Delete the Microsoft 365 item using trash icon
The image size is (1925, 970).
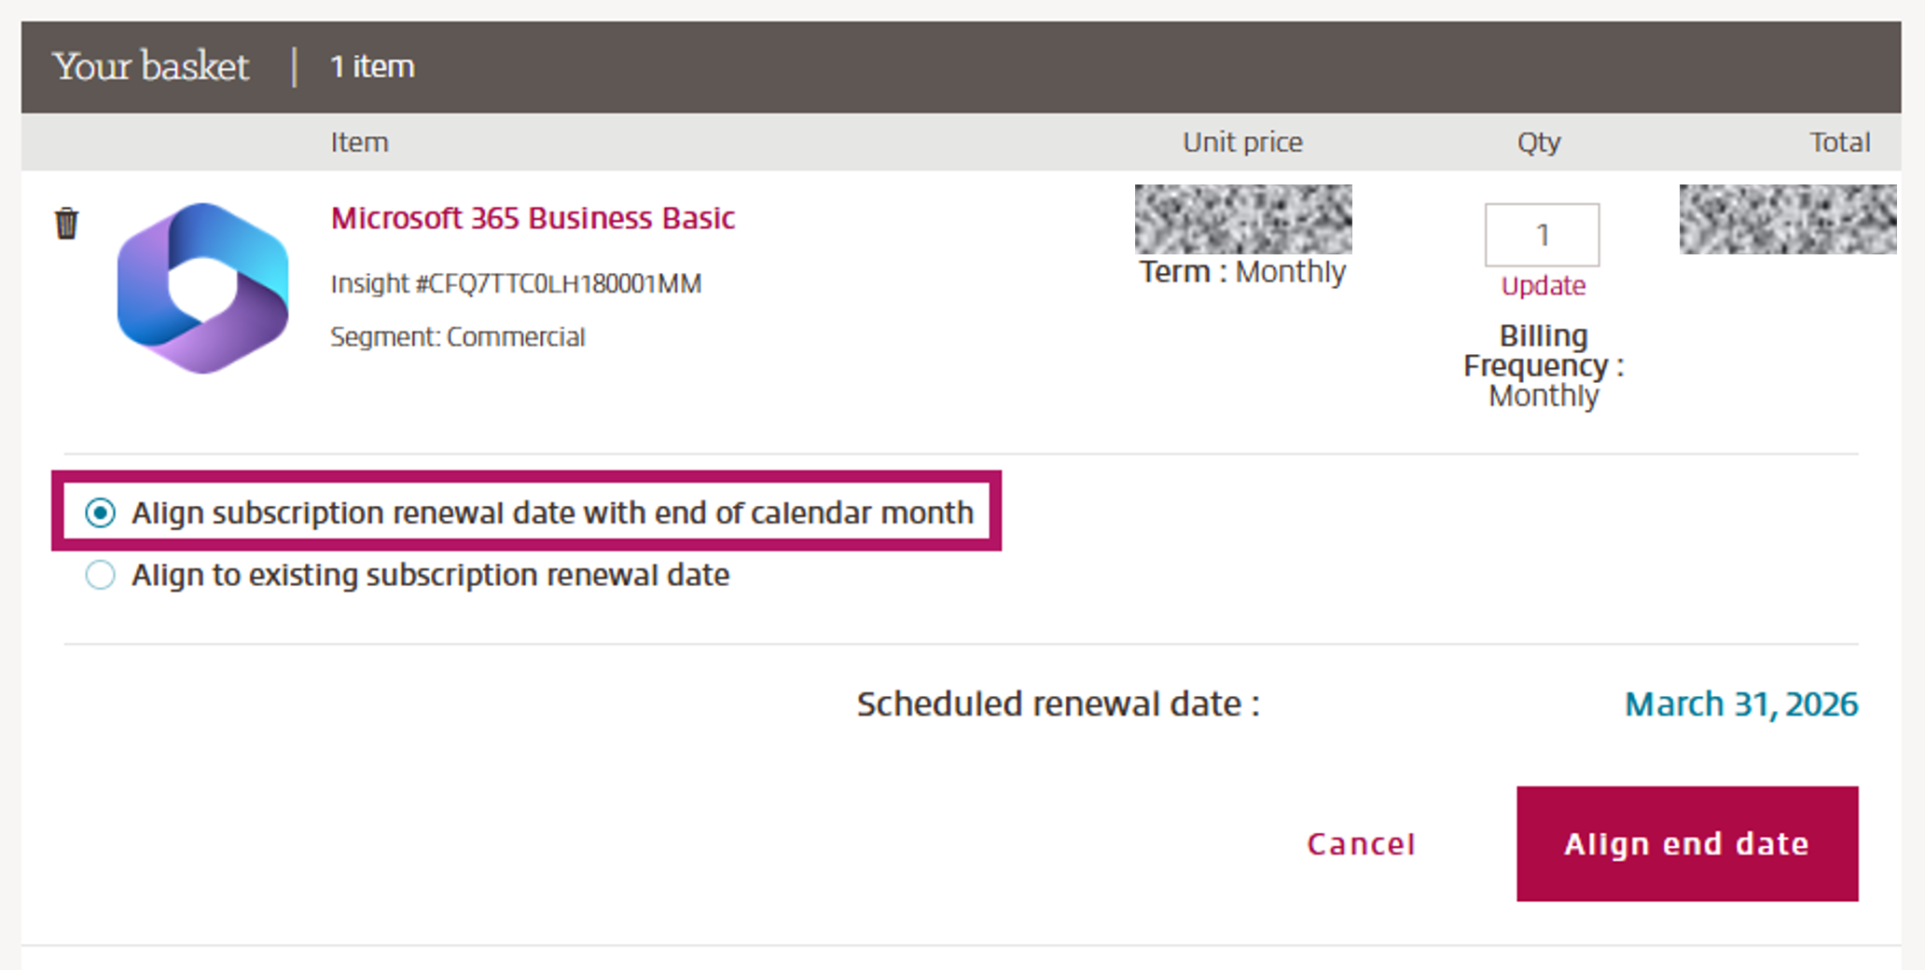[66, 221]
